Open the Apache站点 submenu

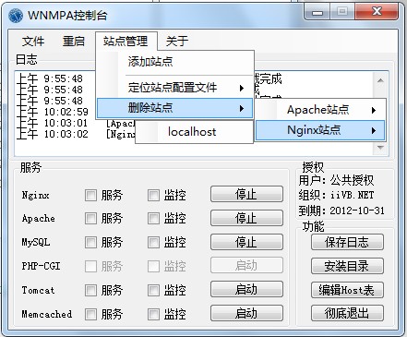click(x=320, y=110)
